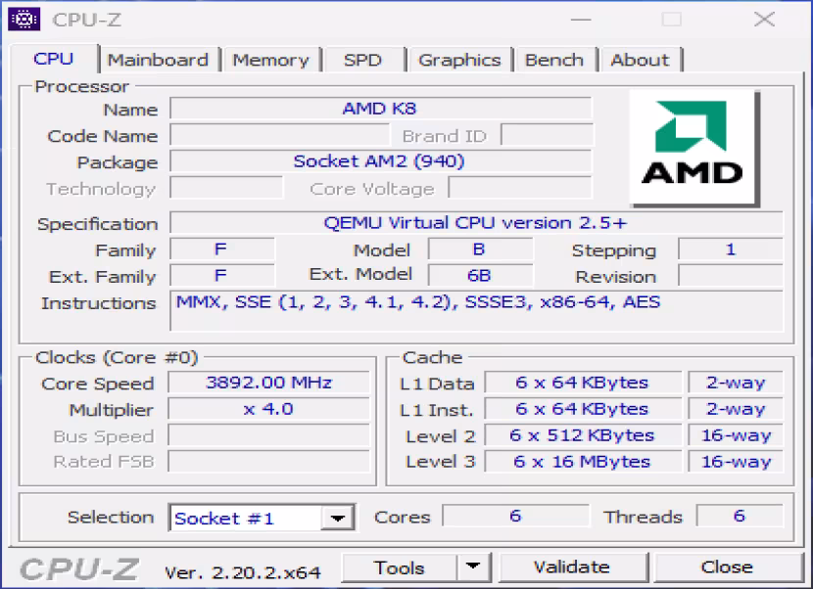Click the L1 Data 6 x 64 KBytes value
The image size is (813, 589).
pyautogui.click(x=583, y=383)
